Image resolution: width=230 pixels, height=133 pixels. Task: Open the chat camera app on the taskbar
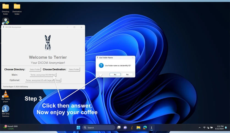(125, 128)
